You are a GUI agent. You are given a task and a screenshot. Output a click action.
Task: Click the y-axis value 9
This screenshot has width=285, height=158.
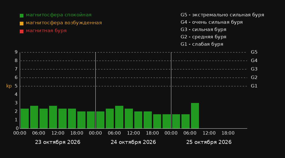(16, 52)
